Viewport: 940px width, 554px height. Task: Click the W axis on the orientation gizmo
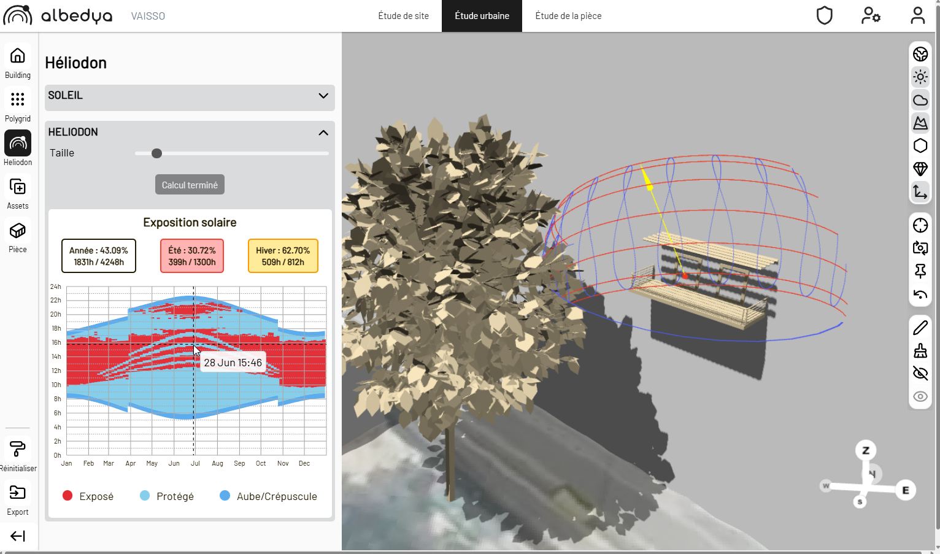(826, 486)
